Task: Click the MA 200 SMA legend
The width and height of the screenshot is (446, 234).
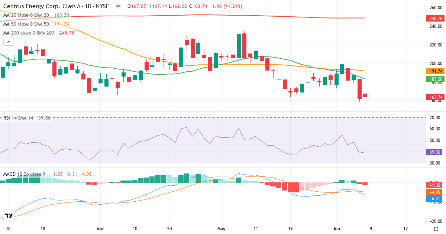Action: coord(29,33)
